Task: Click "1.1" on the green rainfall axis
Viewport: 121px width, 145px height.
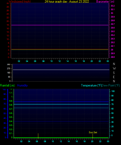Action: pyautogui.click(x=11, y=93)
